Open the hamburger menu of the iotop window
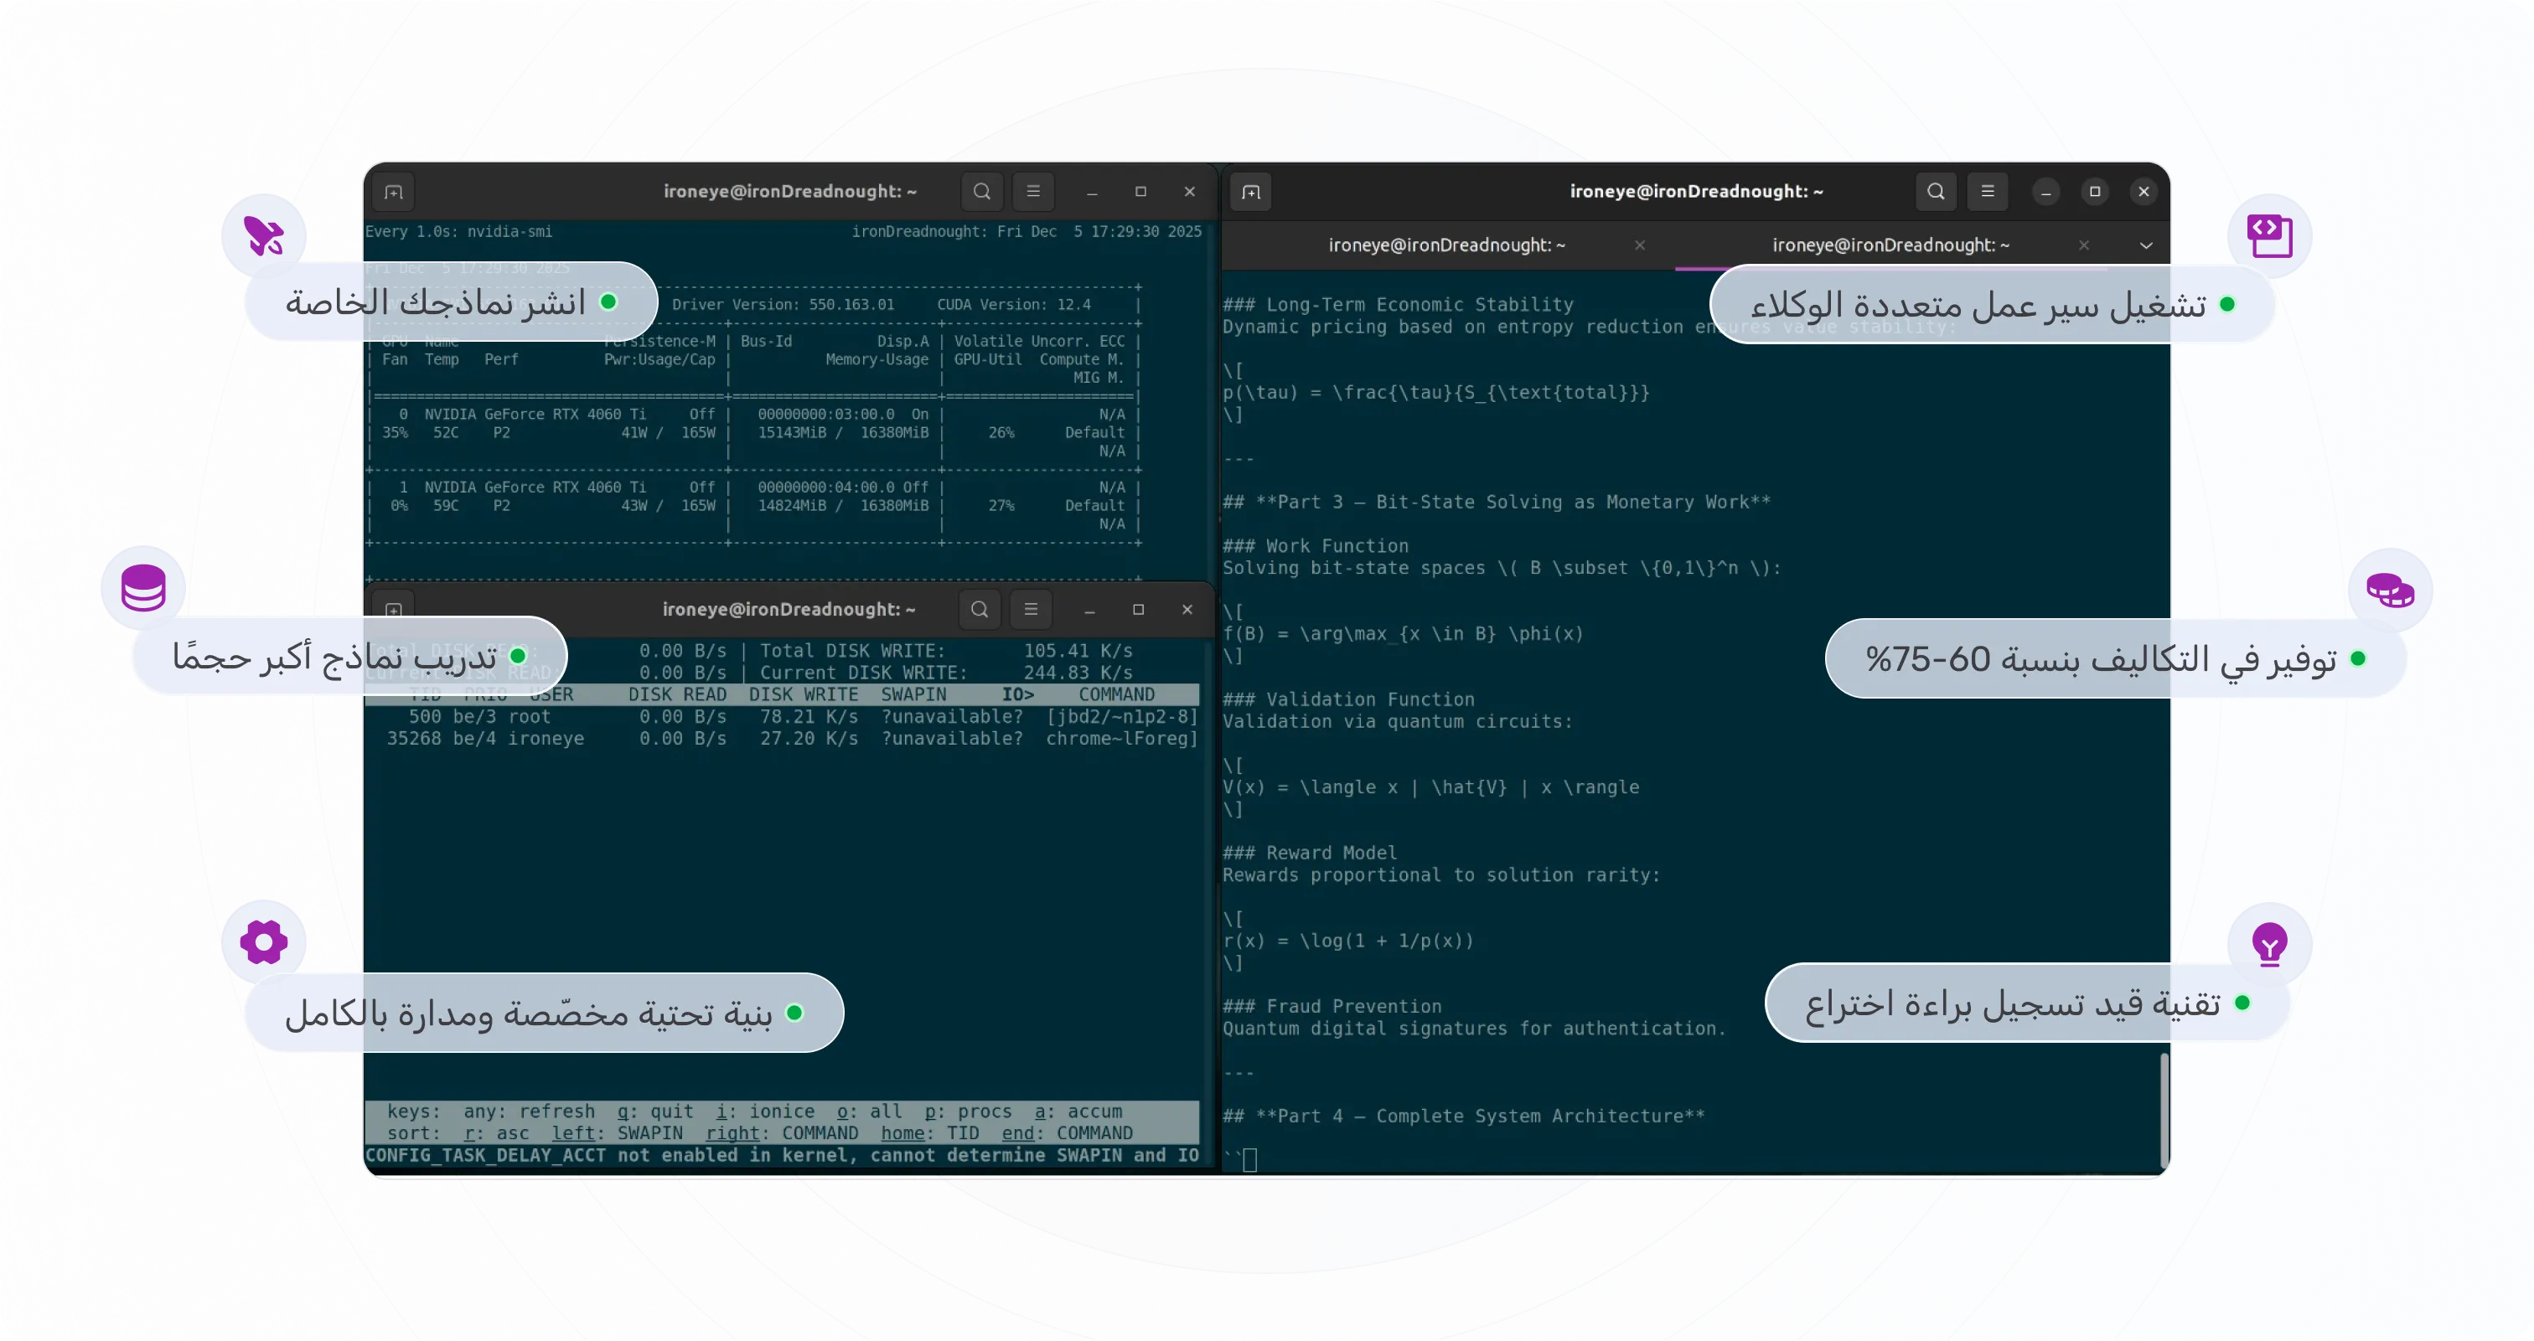 click(1031, 610)
